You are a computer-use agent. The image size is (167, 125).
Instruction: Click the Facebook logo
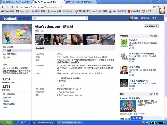click(x=9, y=18)
